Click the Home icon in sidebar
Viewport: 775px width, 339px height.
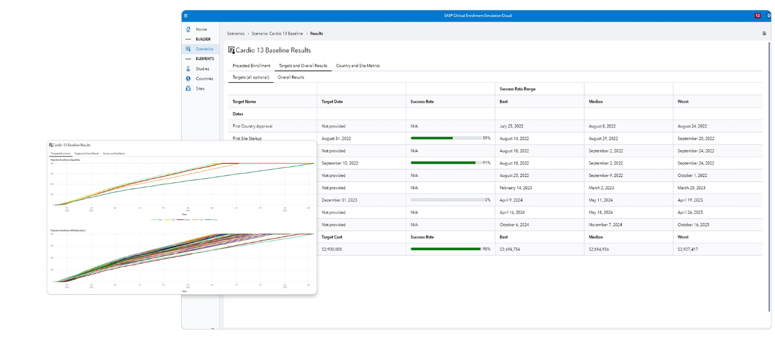188,29
